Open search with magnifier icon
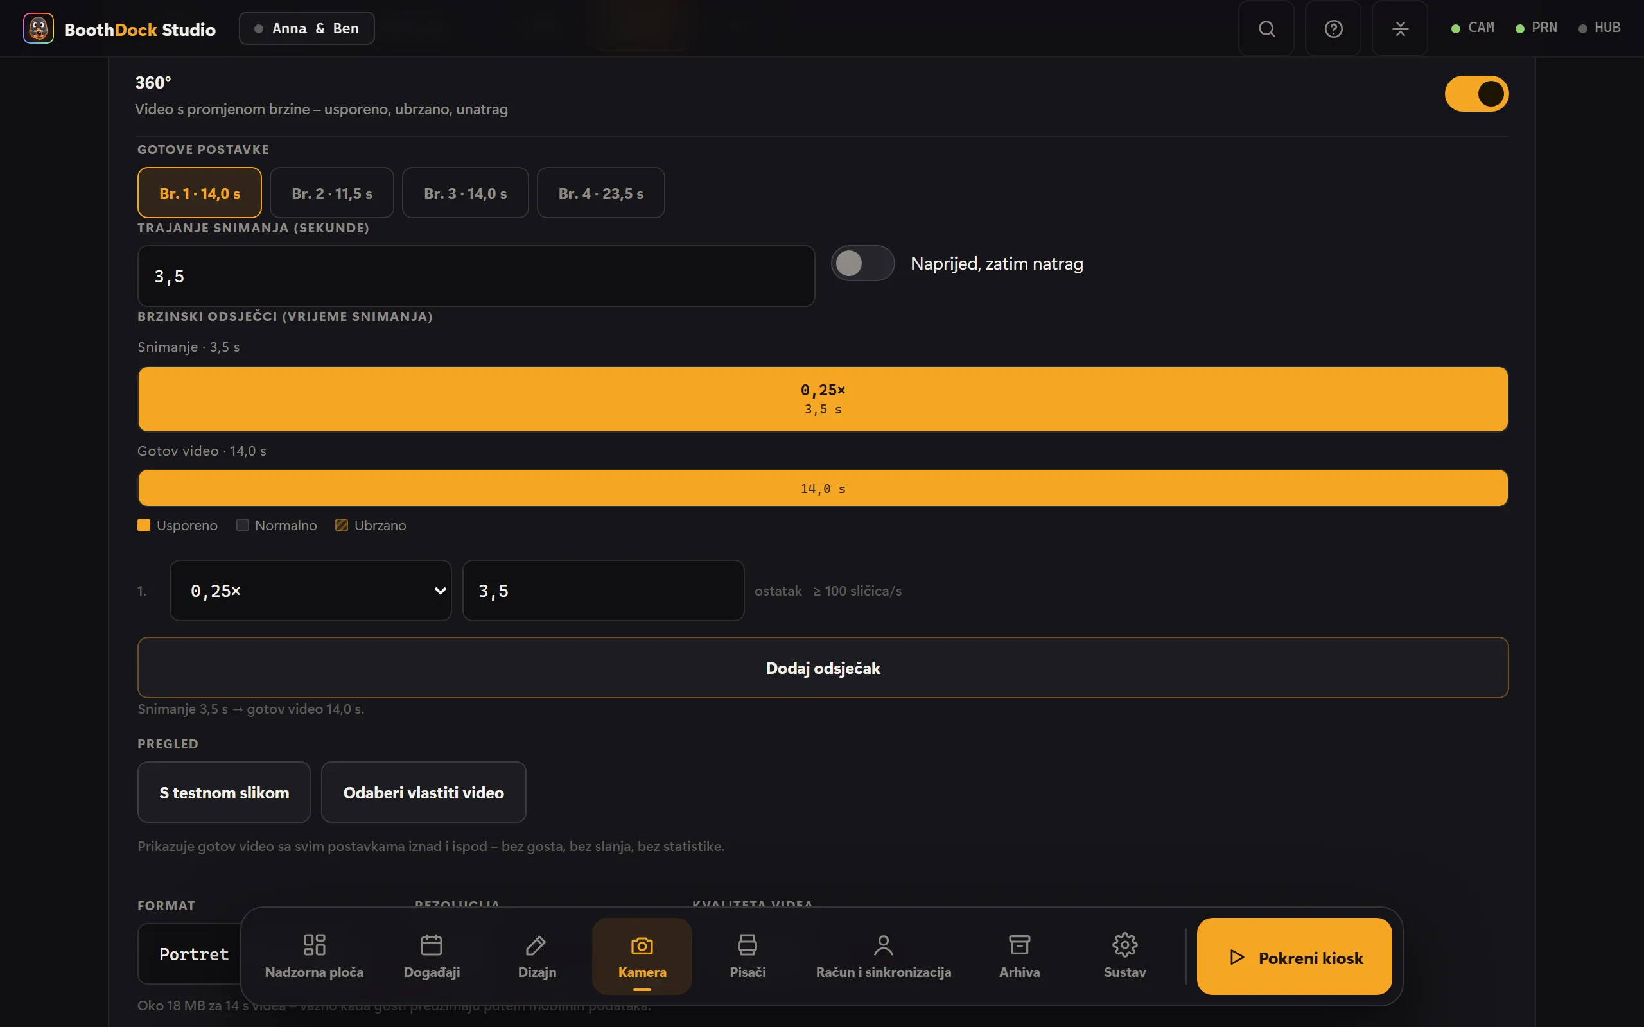 click(x=1266, y=28)
